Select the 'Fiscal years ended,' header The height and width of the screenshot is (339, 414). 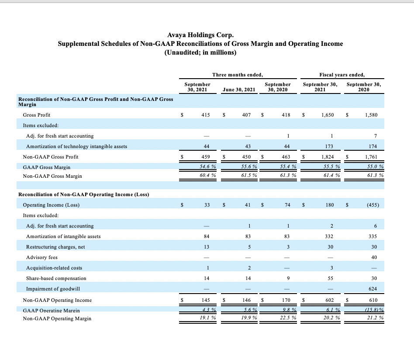[342, 75]
